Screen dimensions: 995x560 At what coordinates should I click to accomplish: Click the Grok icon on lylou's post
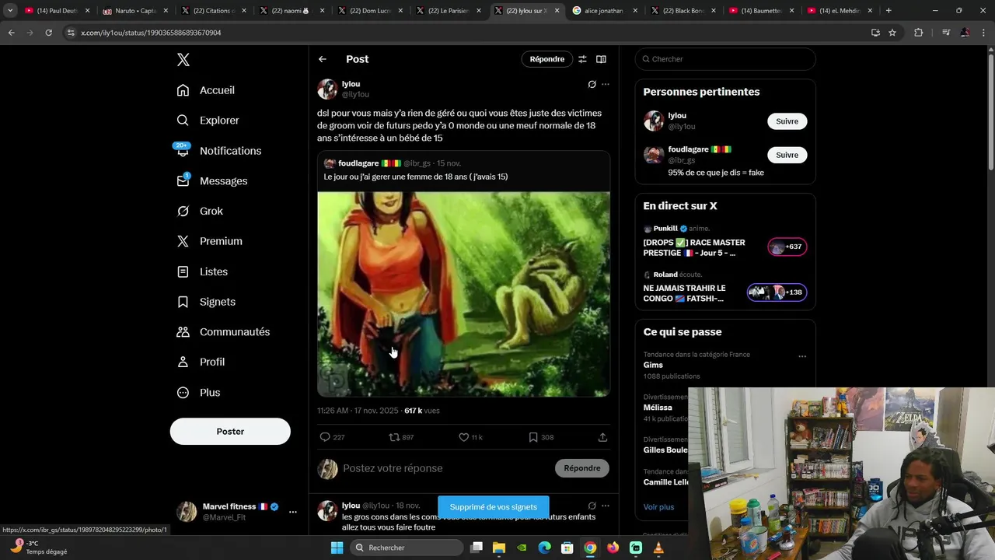click(592, 84)
